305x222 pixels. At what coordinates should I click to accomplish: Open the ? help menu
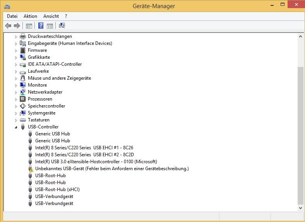click(x=66, y=16)
